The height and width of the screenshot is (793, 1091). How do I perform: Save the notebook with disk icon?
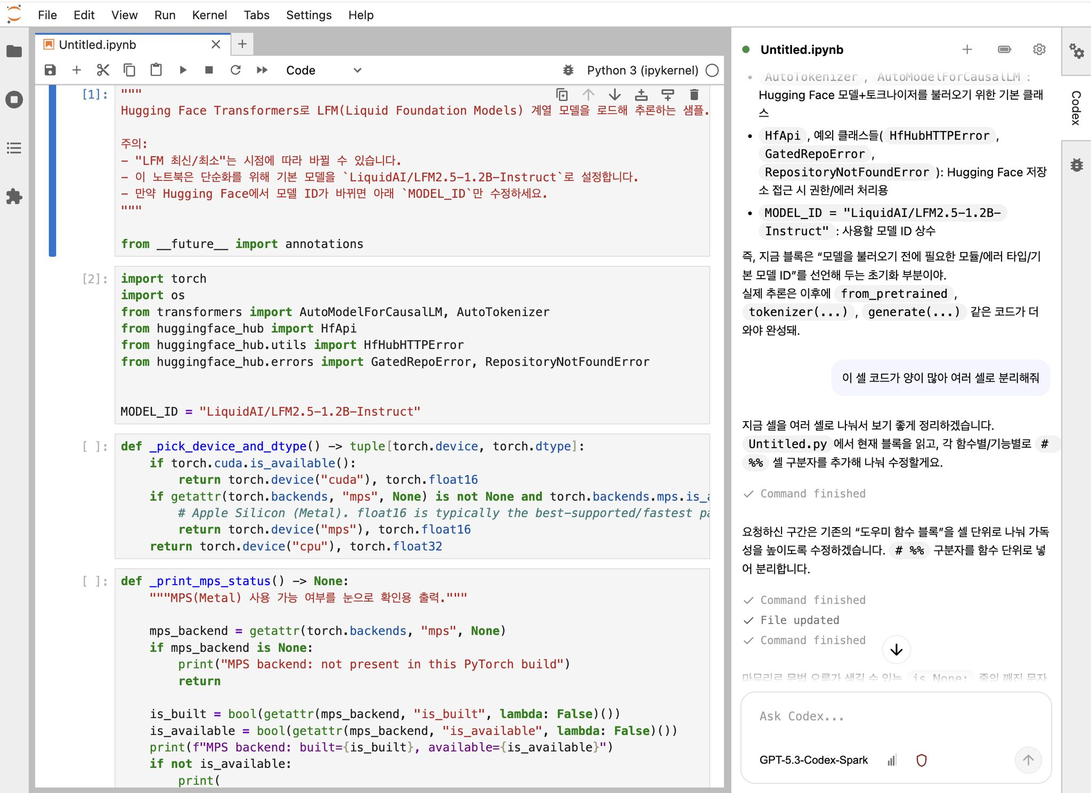coord(50,70)
